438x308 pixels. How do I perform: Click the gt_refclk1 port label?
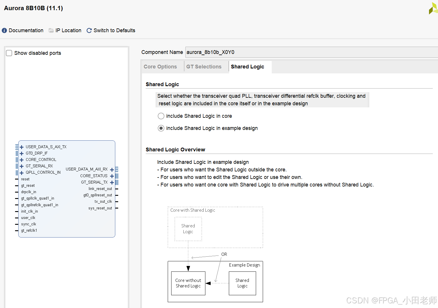point(29,231)
